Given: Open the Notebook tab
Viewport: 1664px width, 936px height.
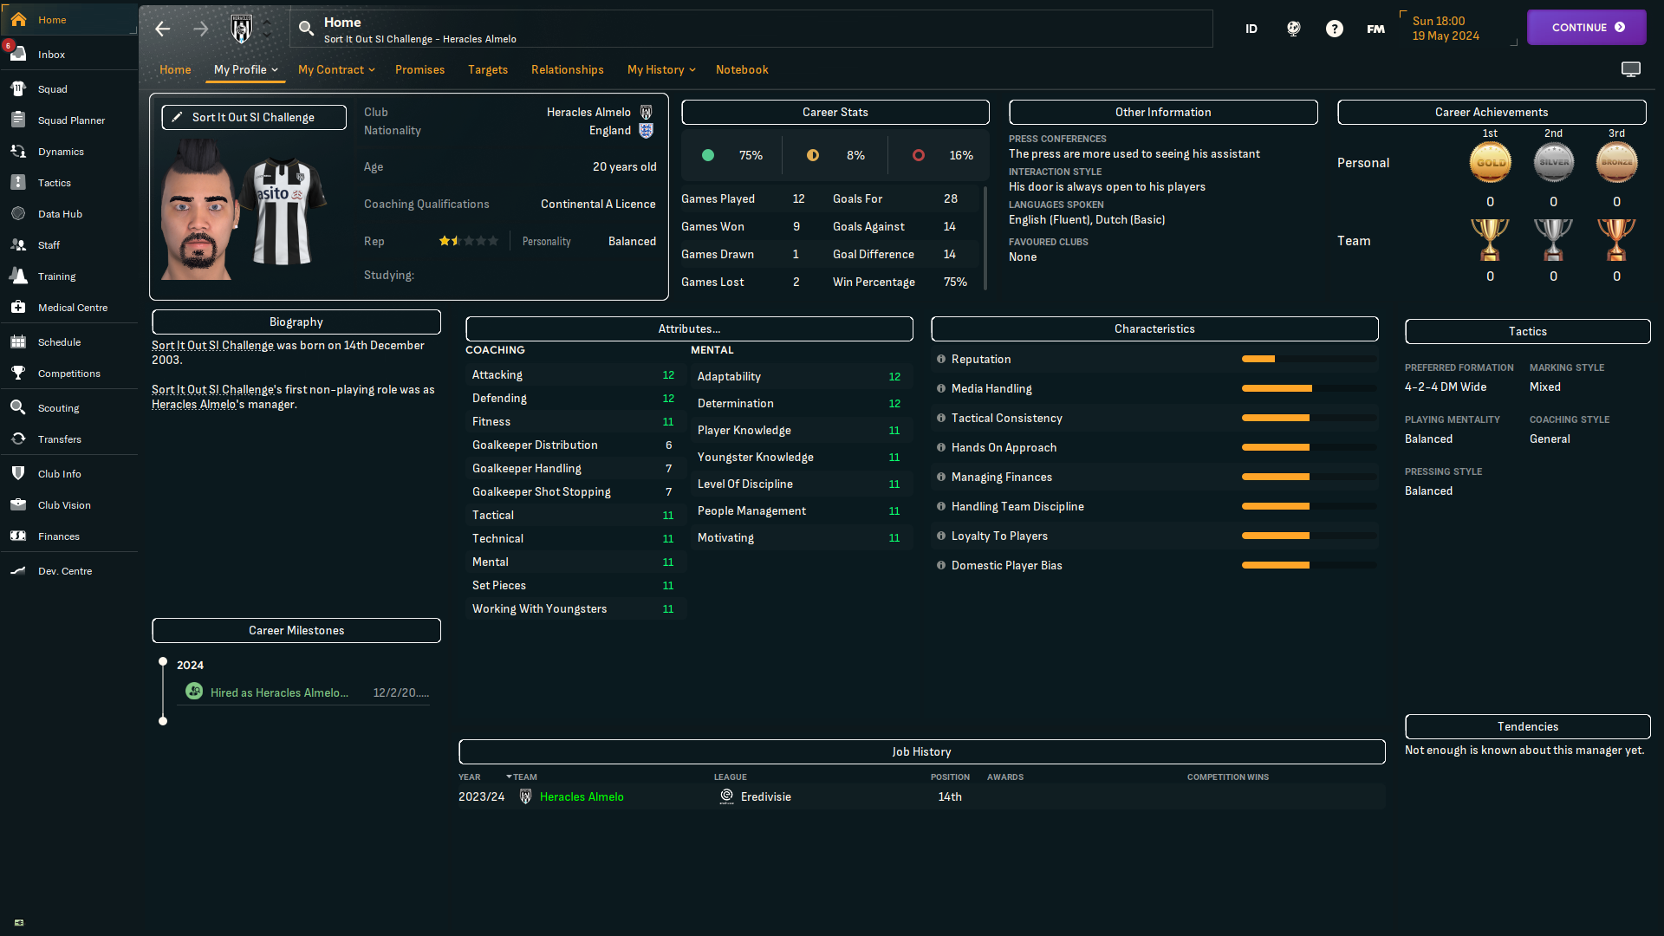Looking at the screenshot, I should [x=742, y=69].
